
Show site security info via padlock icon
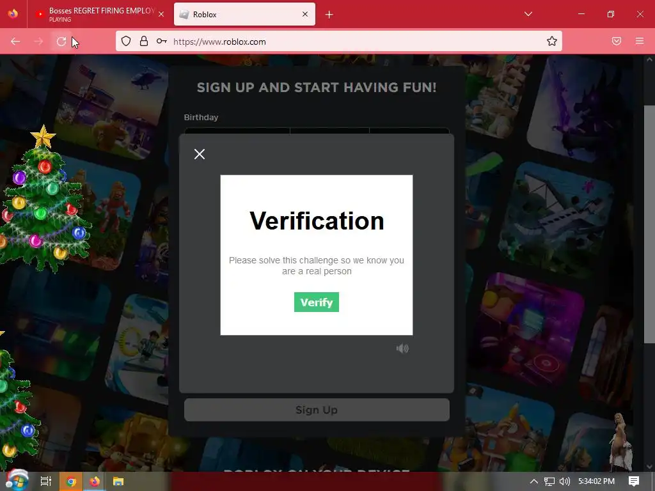(x=144, y=41)
